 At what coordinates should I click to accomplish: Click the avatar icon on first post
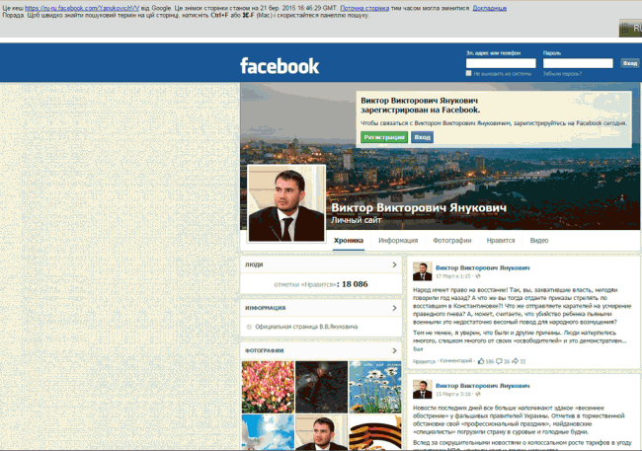click(422, 271)
